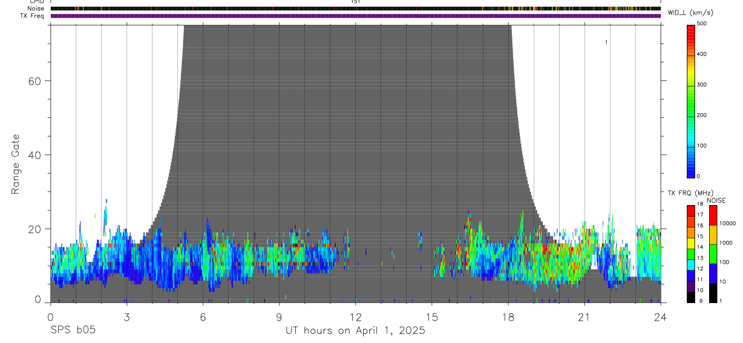This screenshot has height=343, width=743.
Task: Click the y-axis tick label '60'
Action: 34,80
